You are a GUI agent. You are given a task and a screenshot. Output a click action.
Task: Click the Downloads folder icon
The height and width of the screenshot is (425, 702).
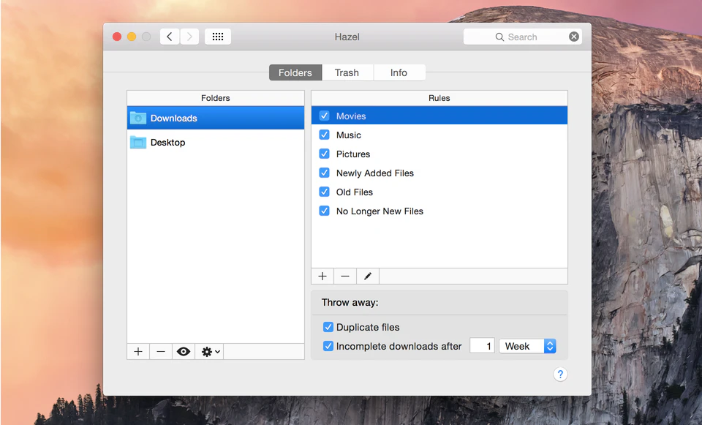138,119
